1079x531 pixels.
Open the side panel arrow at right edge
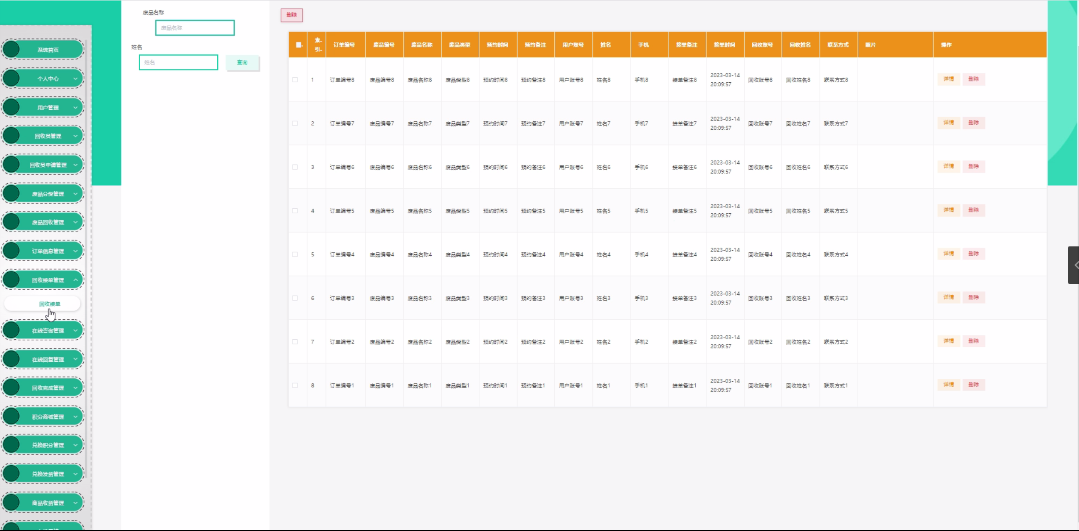click(x=1075, y=265)
